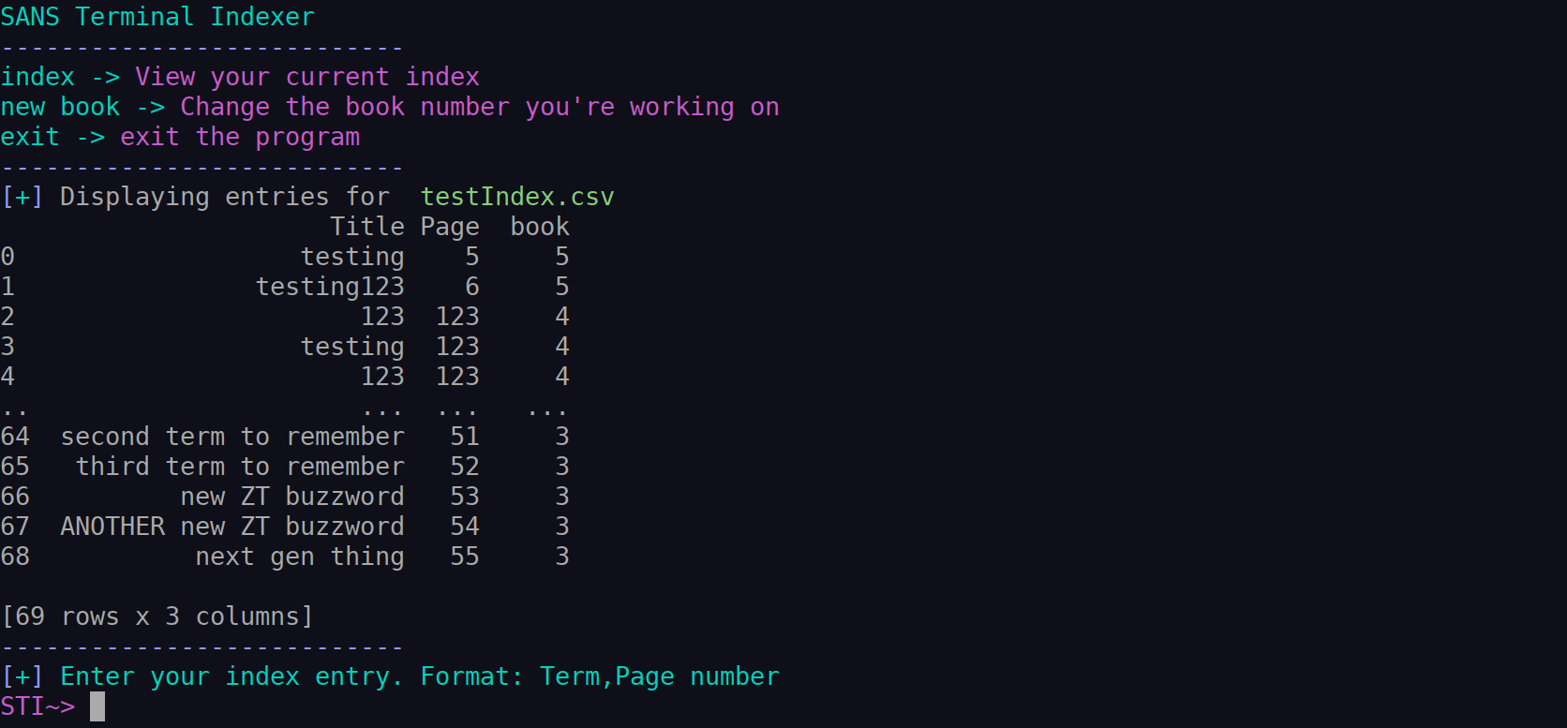Click row index 68

[15, 557]
